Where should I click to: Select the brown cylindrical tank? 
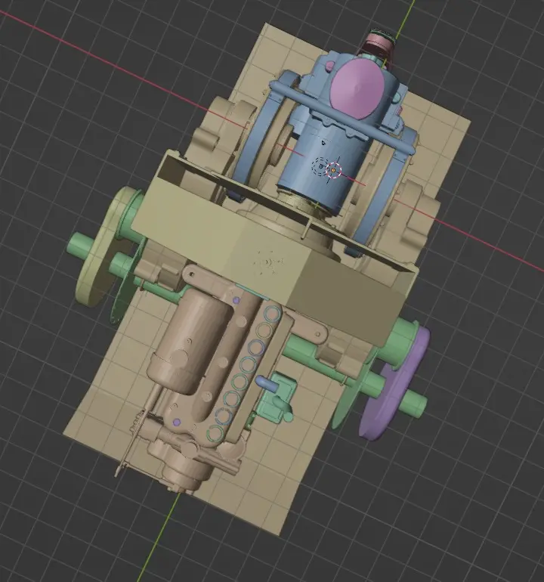coord(189,341)
